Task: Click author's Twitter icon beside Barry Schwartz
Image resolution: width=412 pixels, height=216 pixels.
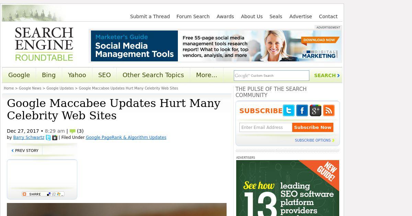Action: pyautogui.click(x=48, y=137)
